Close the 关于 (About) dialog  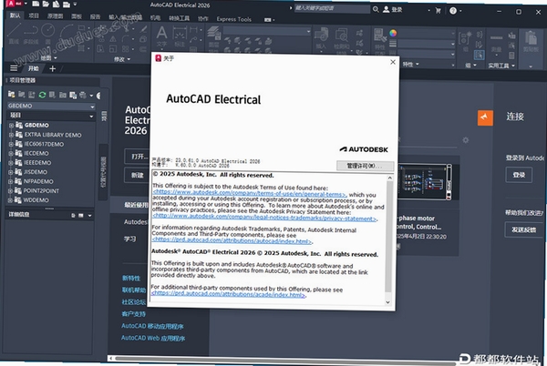[393, 62]
